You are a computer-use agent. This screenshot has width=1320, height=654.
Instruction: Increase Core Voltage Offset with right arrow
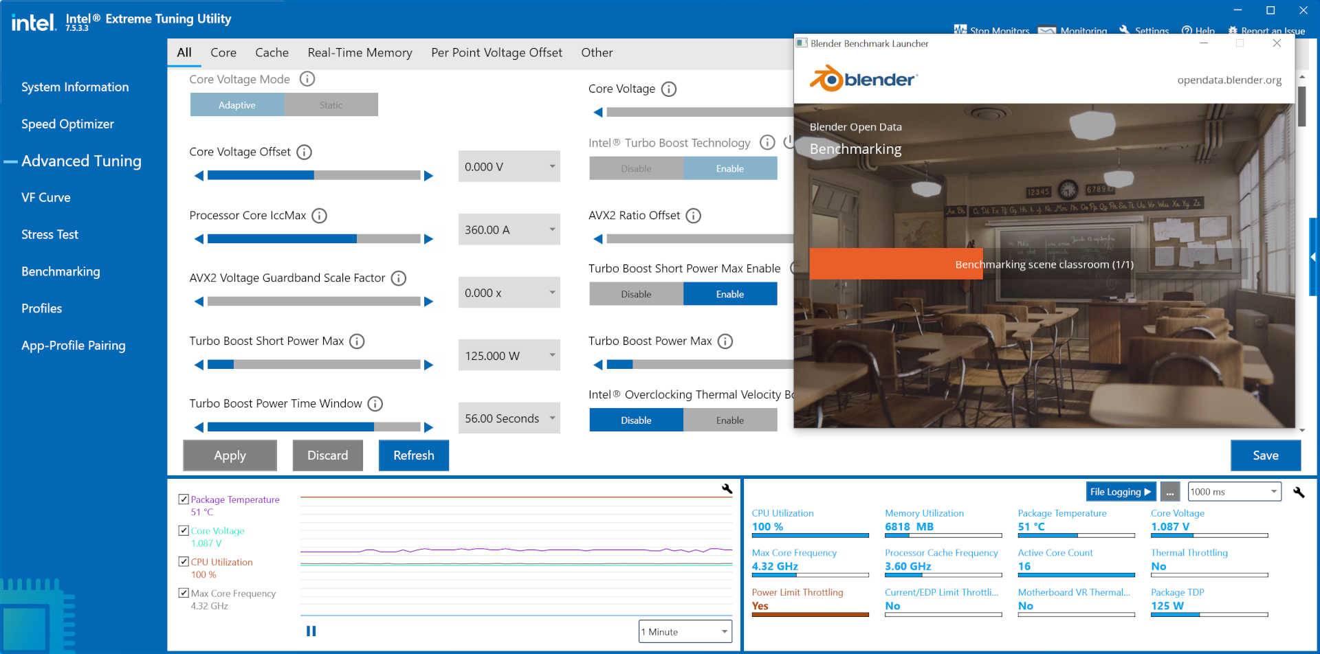pyautogui.click(x=428, y=176)
